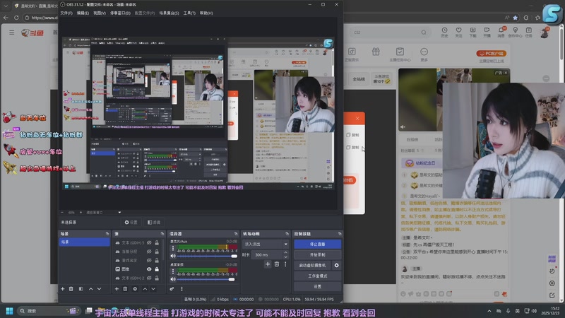565x318 pixels.
Task: Add a new scene transition
Action: 268,264
